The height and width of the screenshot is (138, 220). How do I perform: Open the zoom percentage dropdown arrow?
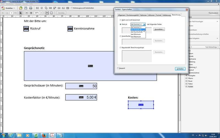pos(41,13)
